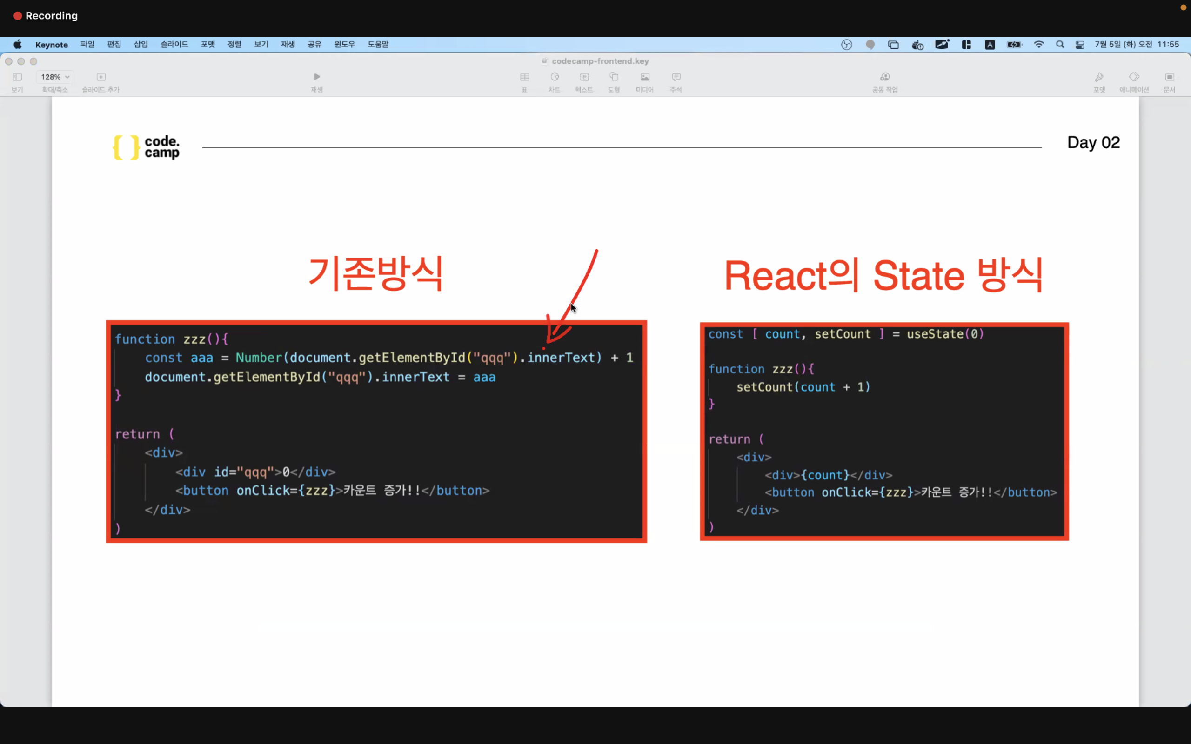1191x744 pixels.
Task: Toggle the 포맷 format sidebar
Action: click(1099, 81)
